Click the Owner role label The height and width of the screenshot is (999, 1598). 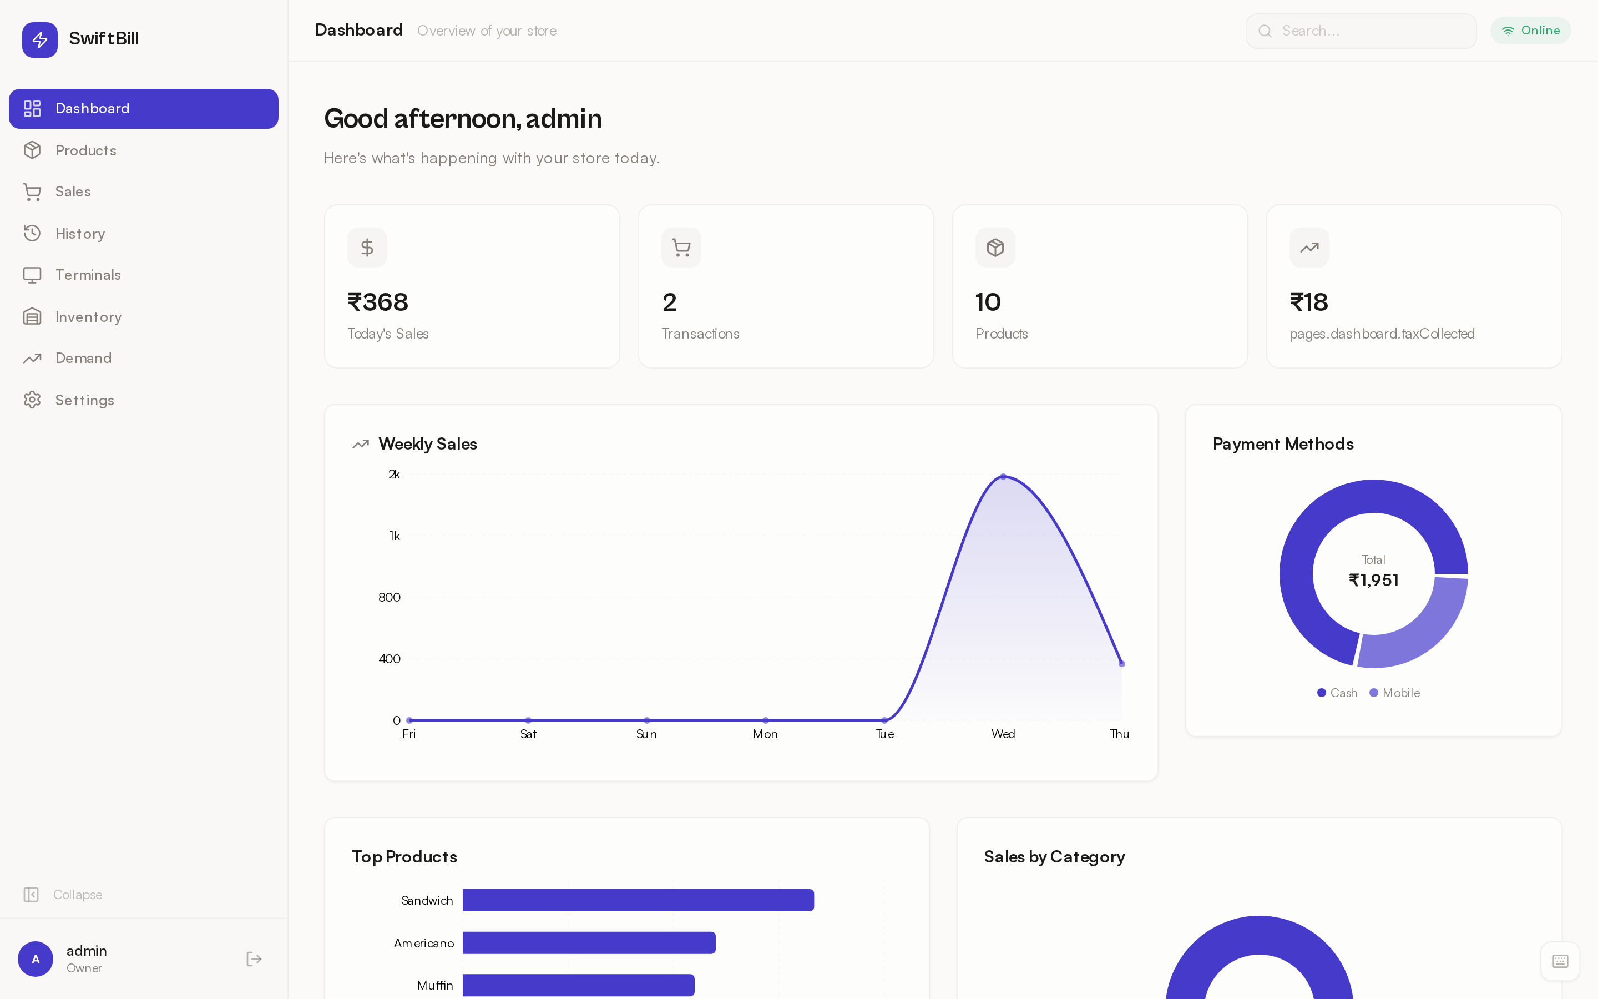[x=84, y=968]
